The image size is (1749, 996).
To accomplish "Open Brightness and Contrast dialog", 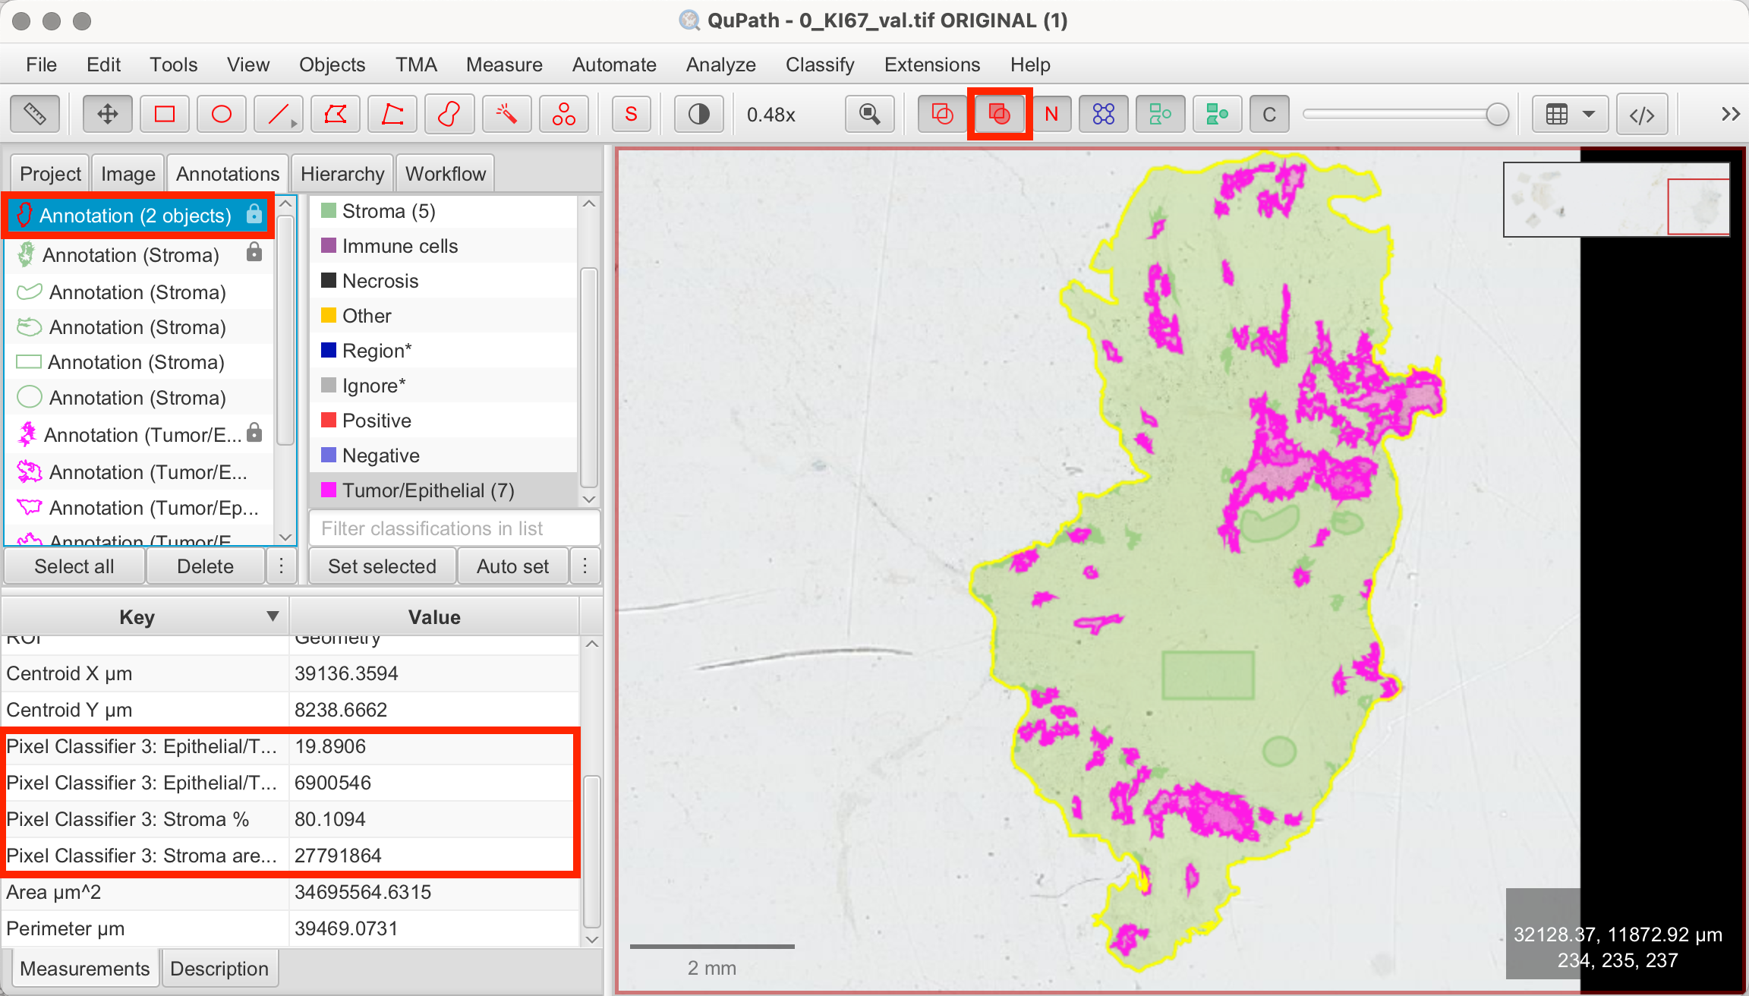I will (x=698, y=115).
